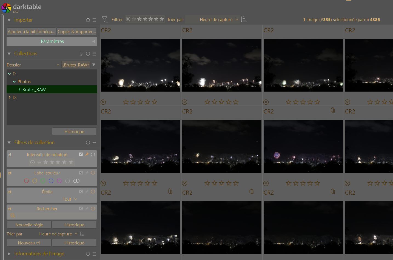Click the Collections sort icon
Image resolution: width=393 pixels, height=260 pixels.
pos(81,54)
